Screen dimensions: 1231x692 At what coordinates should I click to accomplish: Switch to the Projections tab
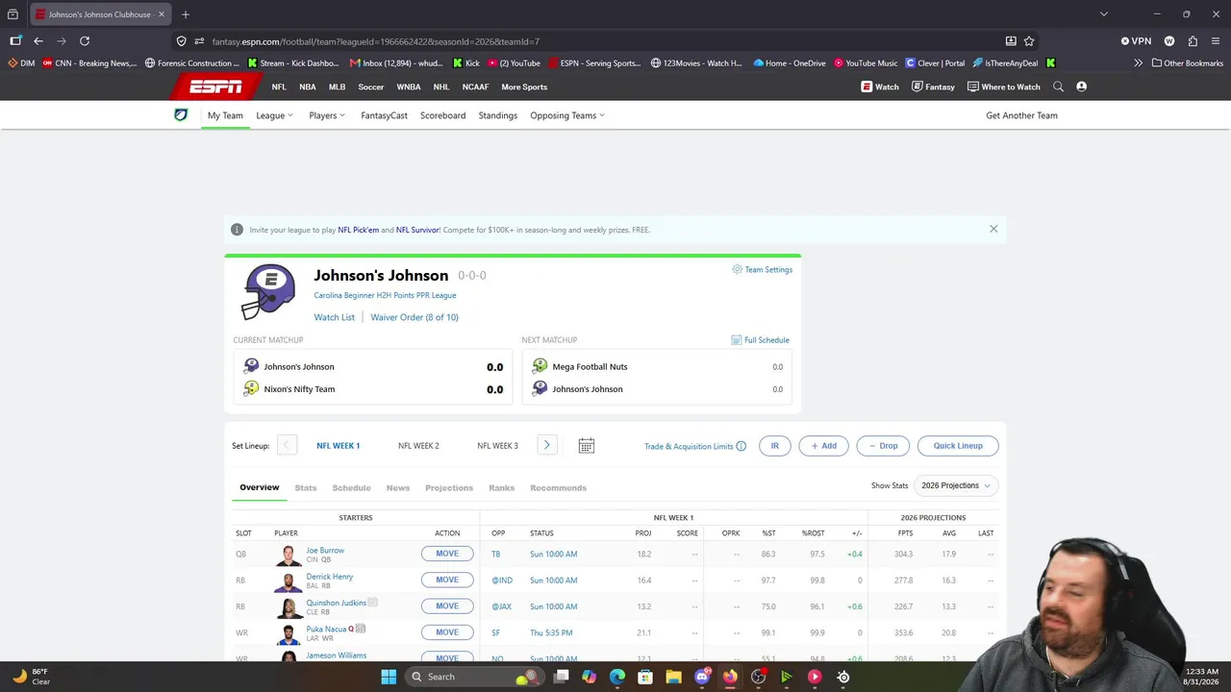(449, 487)
